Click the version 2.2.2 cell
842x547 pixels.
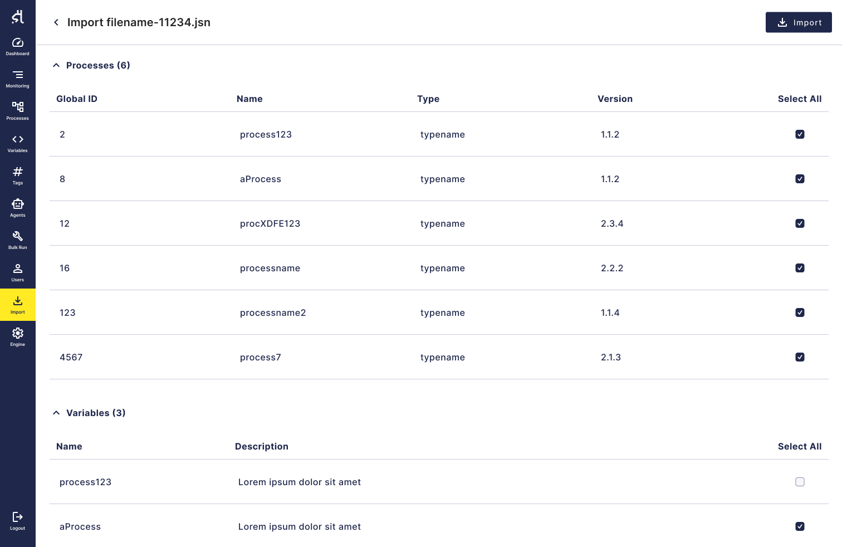pos(612,268)
